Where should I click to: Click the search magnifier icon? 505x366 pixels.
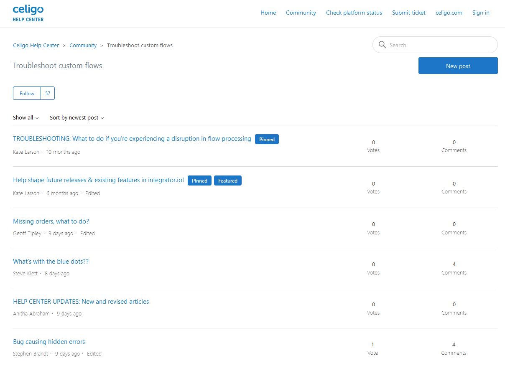382,45
